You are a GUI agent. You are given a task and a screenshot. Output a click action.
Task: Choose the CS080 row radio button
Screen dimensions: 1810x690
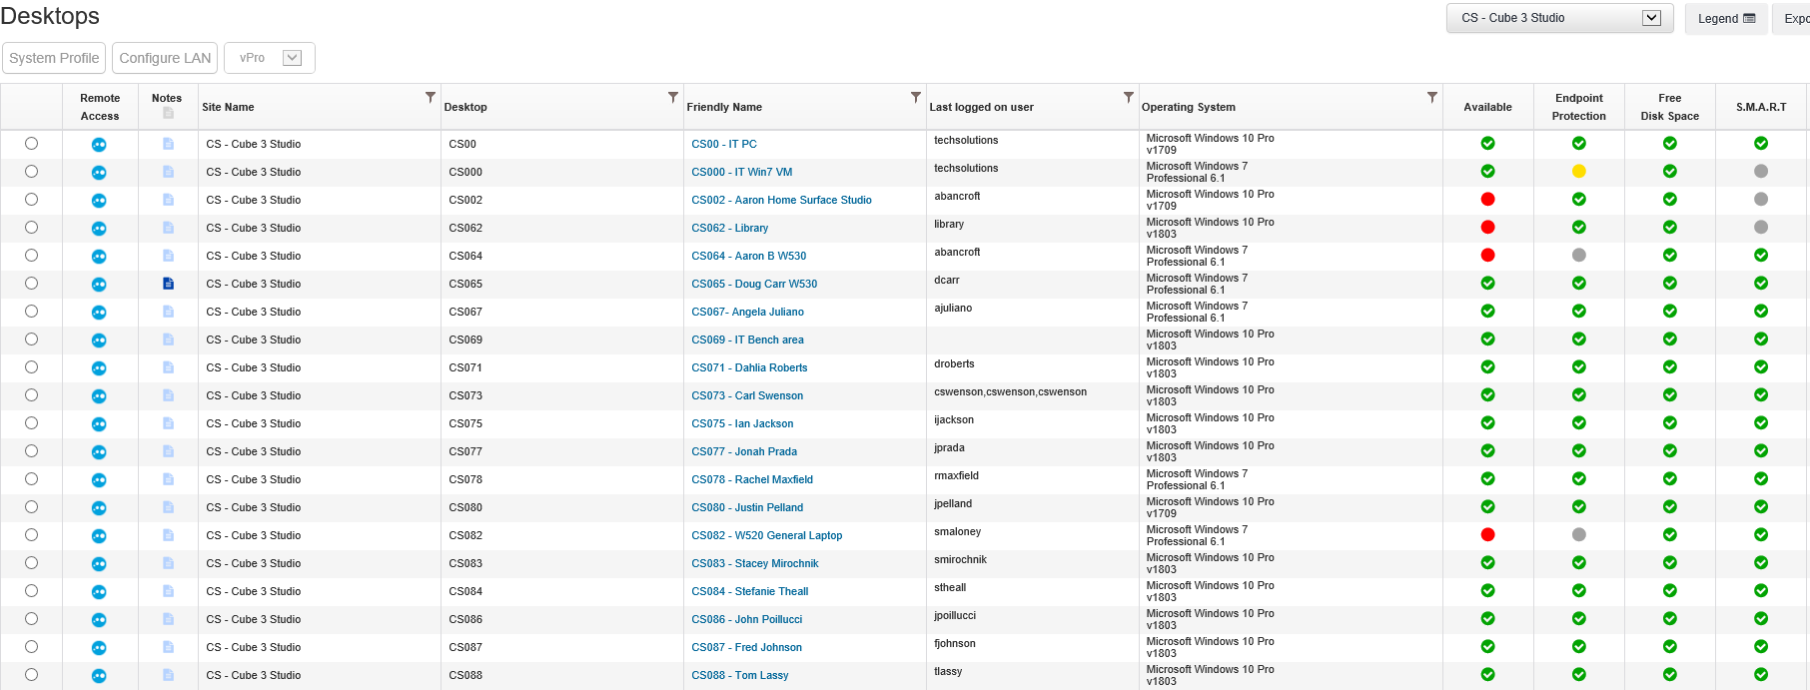point(31,507)
